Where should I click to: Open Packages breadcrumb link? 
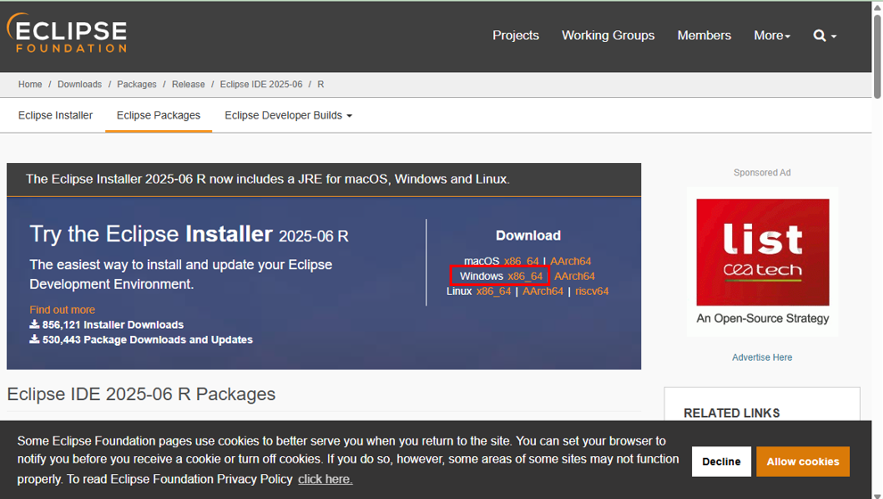click(x=136, y=85)
